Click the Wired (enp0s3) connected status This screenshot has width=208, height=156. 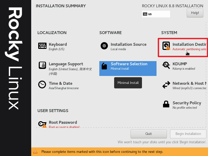190,88
